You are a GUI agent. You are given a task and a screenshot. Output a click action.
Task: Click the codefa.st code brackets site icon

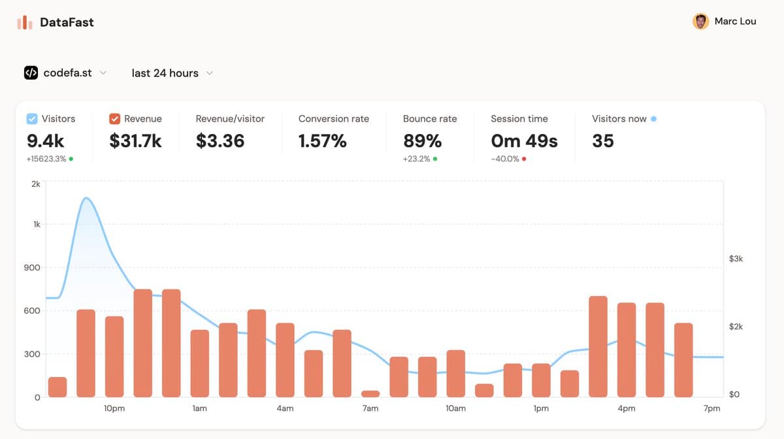click(31, 73)
